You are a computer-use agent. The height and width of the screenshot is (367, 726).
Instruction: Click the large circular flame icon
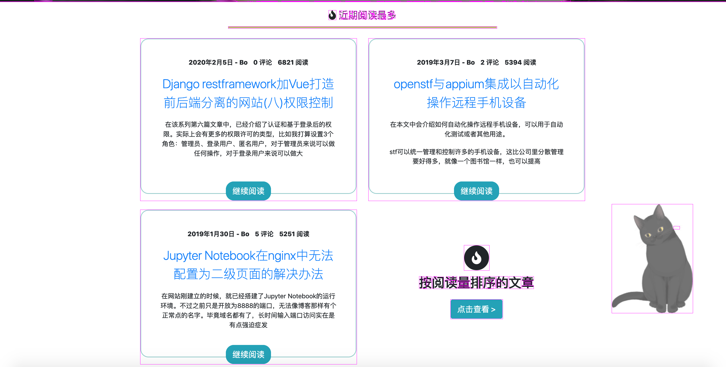pyautogui.click(x=476, y=258)
